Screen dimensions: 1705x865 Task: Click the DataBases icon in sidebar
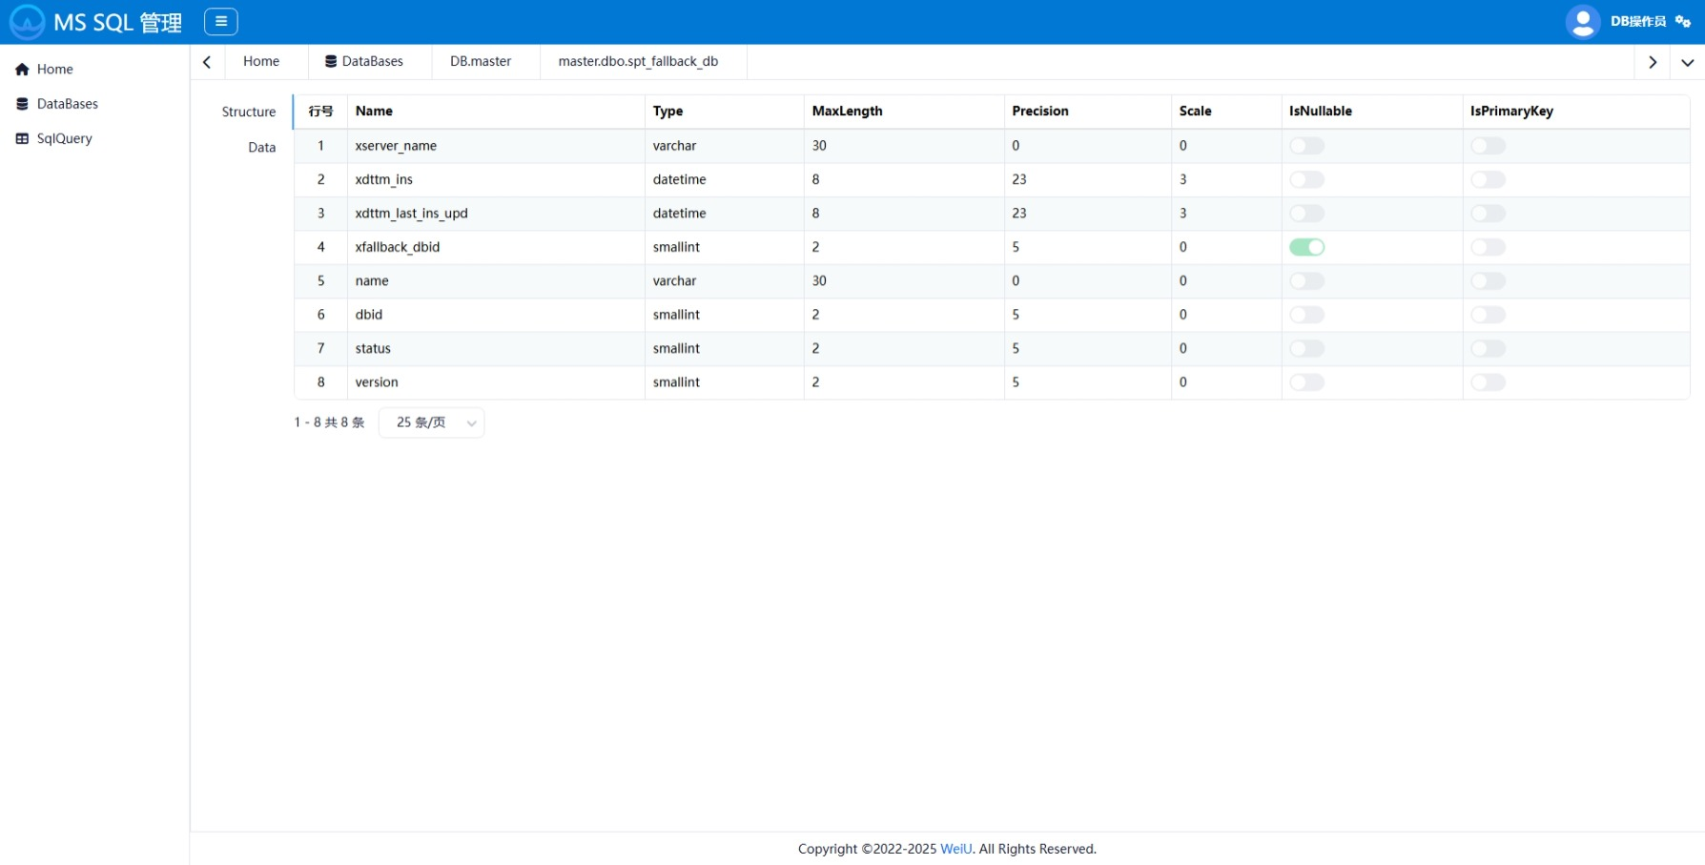click(22, 104)
